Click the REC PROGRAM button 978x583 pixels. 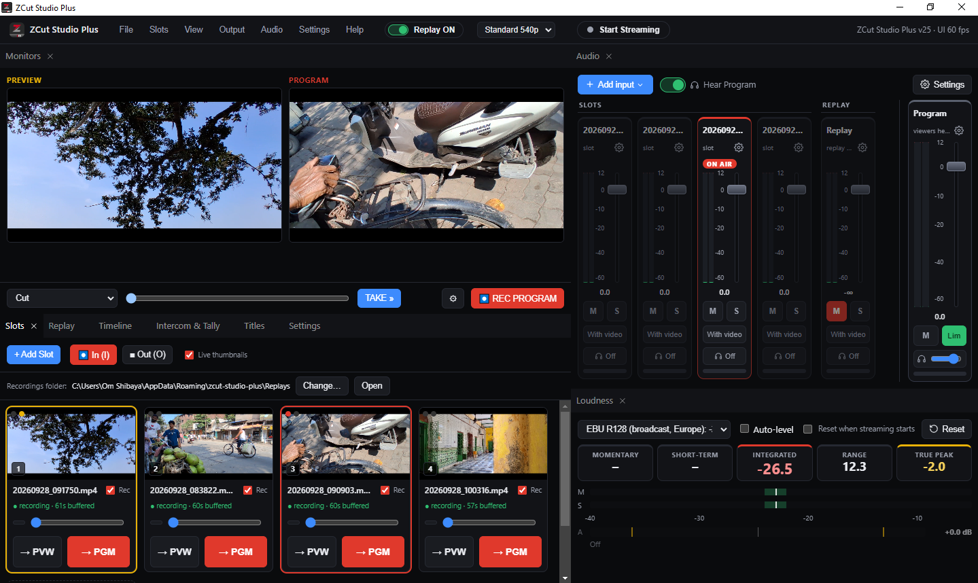tap(517, 298)
